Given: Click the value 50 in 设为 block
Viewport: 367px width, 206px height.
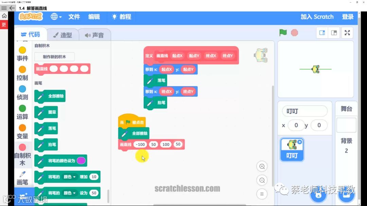Looking at the screenshot, I should tap(94, 193).
